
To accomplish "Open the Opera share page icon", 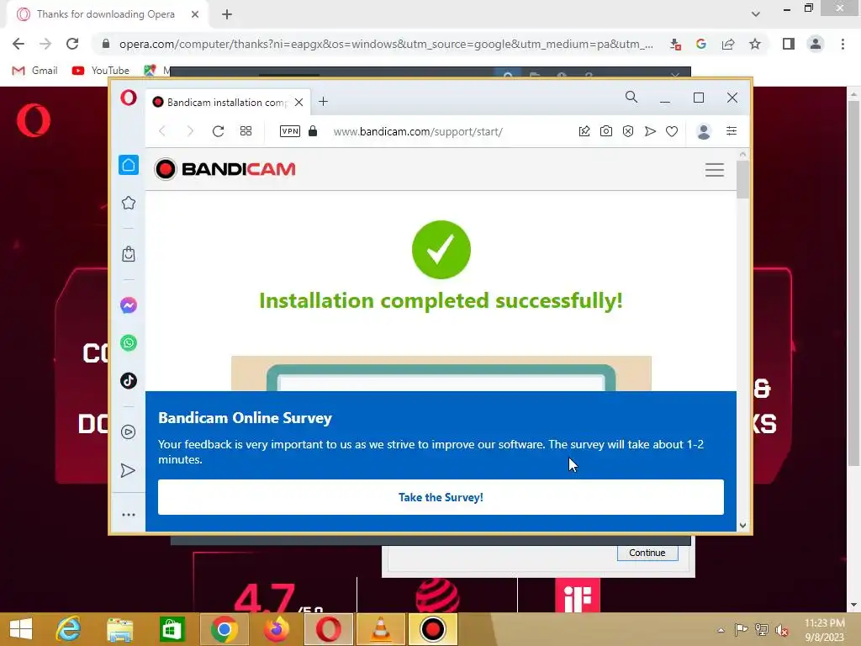I will 584,131.
